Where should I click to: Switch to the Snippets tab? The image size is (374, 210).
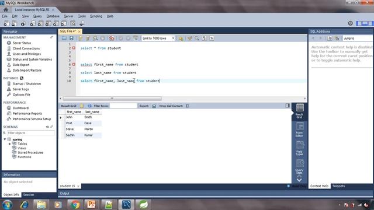[x=338, y=186]
